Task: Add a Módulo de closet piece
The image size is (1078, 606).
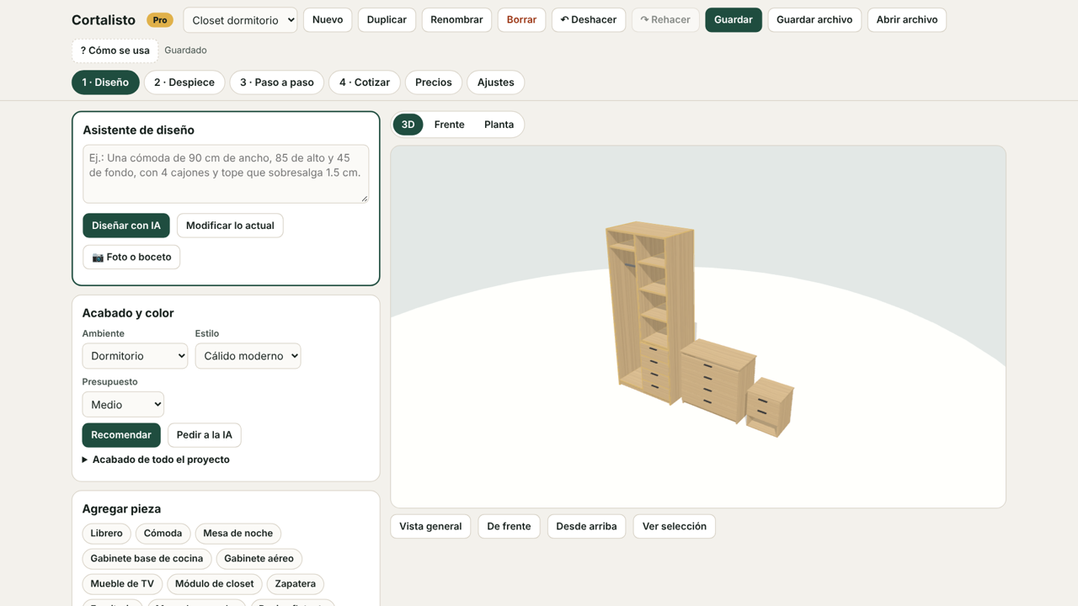Action: tap(215, 584)
